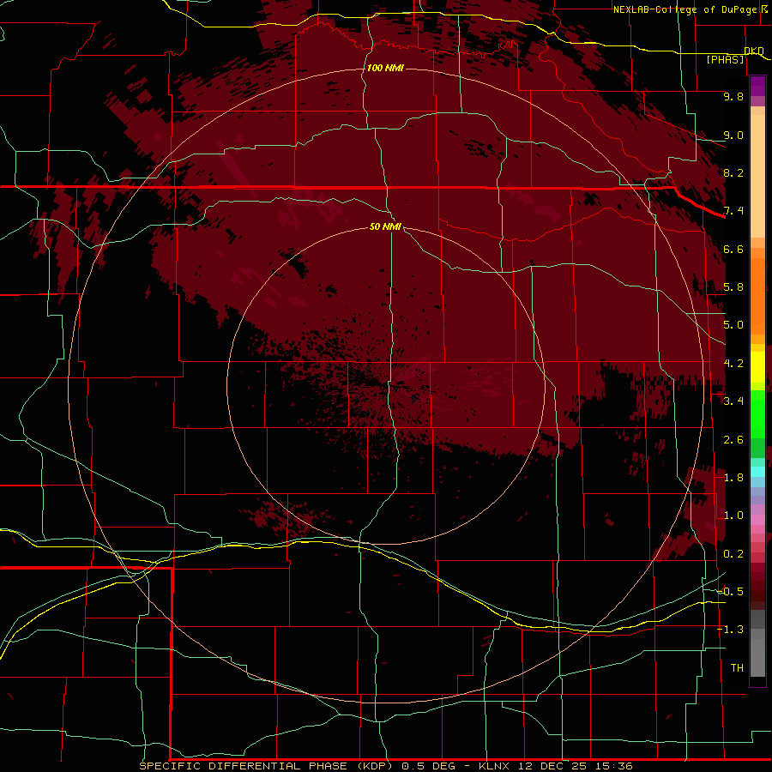Click the 0.2 scale value
772x772 pixels.
pos(733,554)
